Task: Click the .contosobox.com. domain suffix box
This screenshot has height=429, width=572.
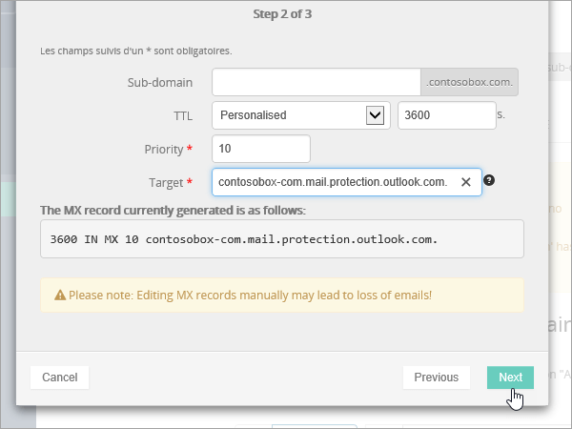Action: coord(470,82)
